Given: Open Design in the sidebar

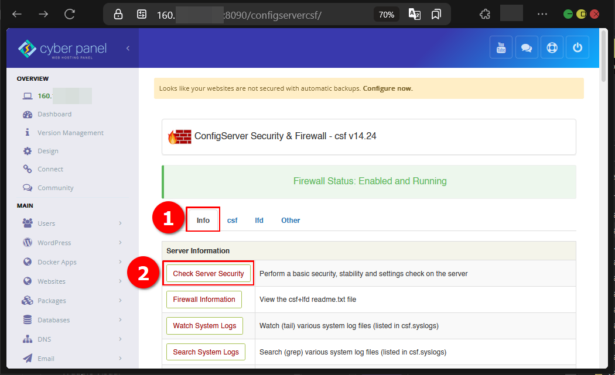Looking at the screenshot, I should tap(48, 151).
